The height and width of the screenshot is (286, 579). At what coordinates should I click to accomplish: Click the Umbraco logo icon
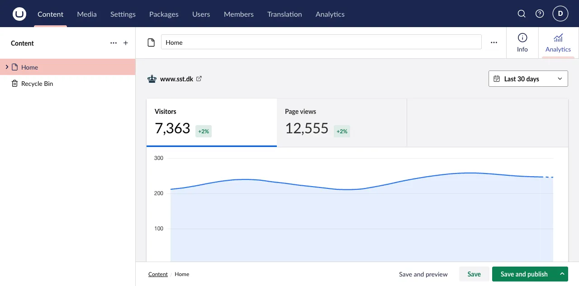[19, 14]
